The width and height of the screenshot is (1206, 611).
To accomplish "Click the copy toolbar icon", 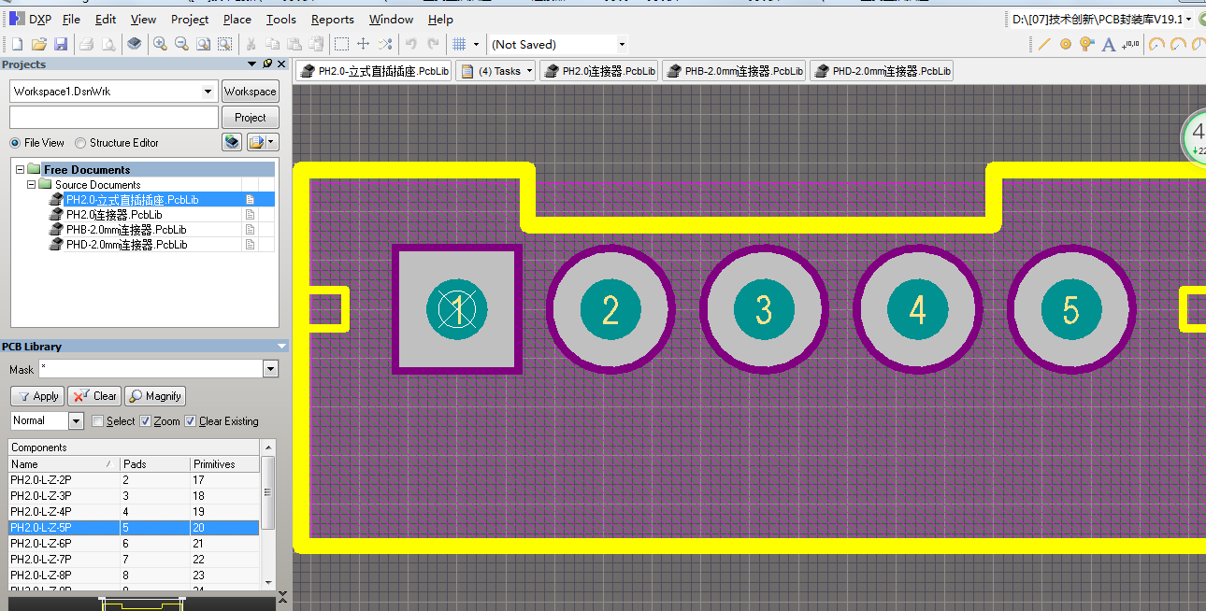I will 272,44.
